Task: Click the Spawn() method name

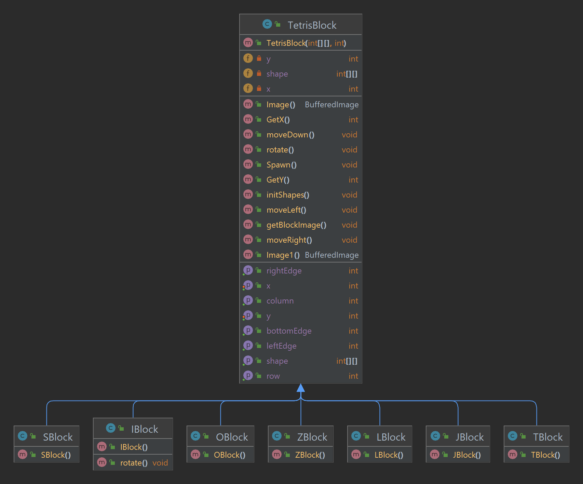Action: point(282,165)
